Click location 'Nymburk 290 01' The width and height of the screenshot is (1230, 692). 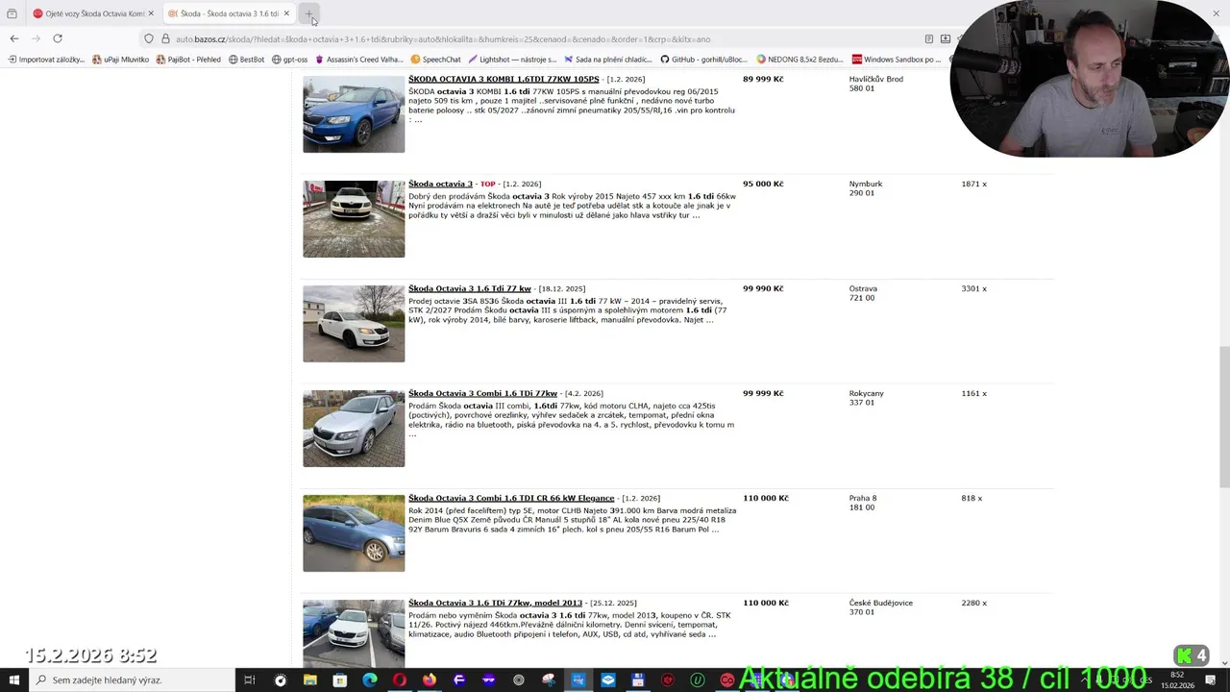[x=866, y=188]
